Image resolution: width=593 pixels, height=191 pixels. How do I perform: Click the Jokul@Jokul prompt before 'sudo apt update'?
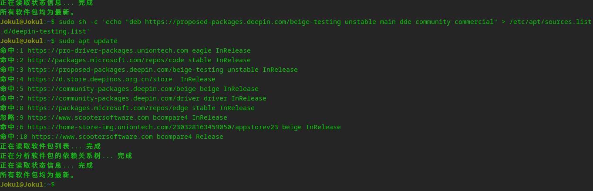[22, 41]
